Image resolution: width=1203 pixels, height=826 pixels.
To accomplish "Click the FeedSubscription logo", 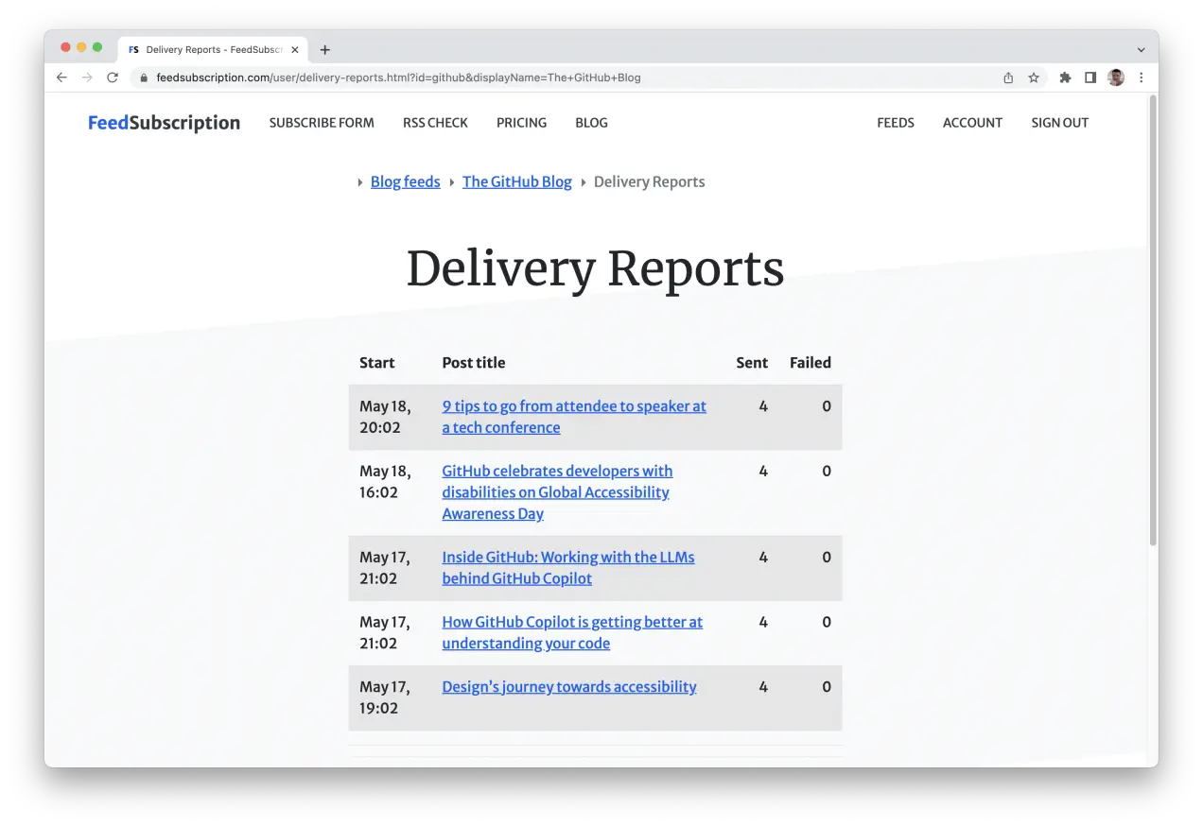I will coord(163,122).
